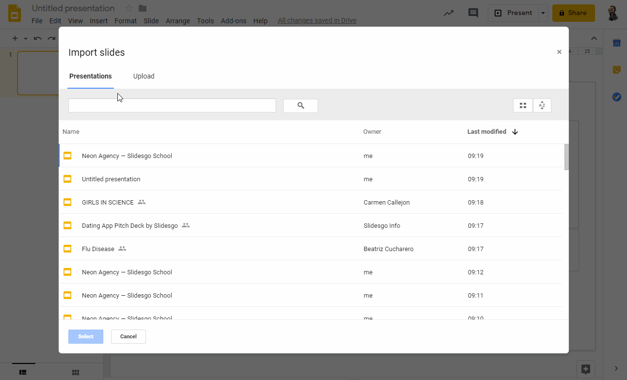Open the move to folder icon

(143, 8)
